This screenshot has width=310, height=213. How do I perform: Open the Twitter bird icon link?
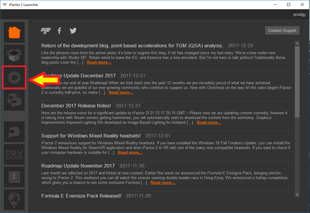(x=73, y=31)
